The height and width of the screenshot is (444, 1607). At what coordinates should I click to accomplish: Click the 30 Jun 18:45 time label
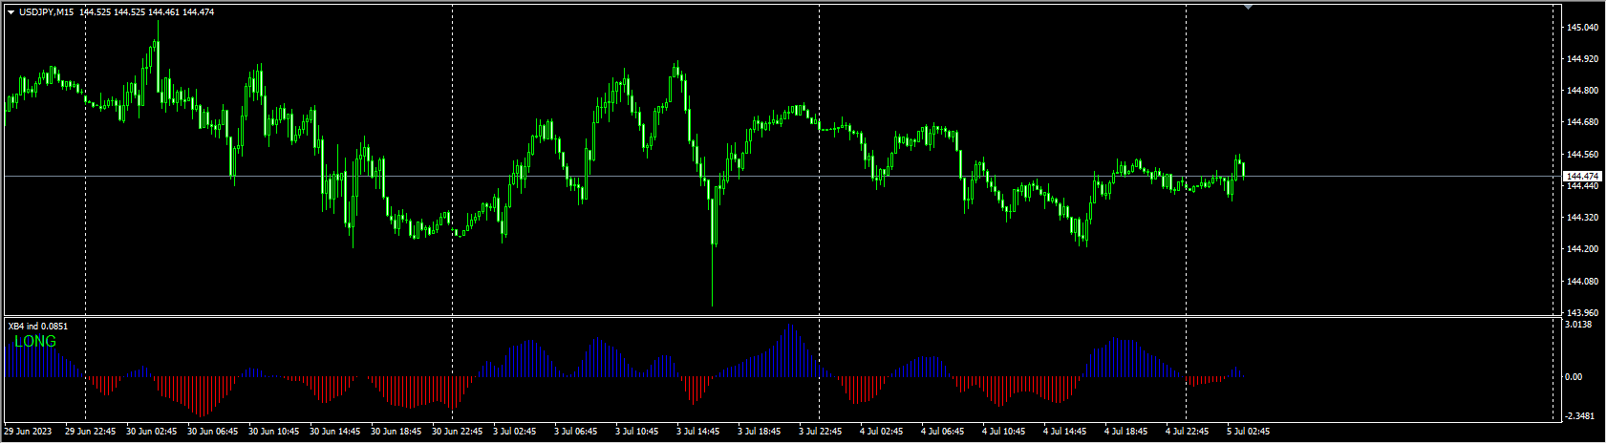point(396,432)
